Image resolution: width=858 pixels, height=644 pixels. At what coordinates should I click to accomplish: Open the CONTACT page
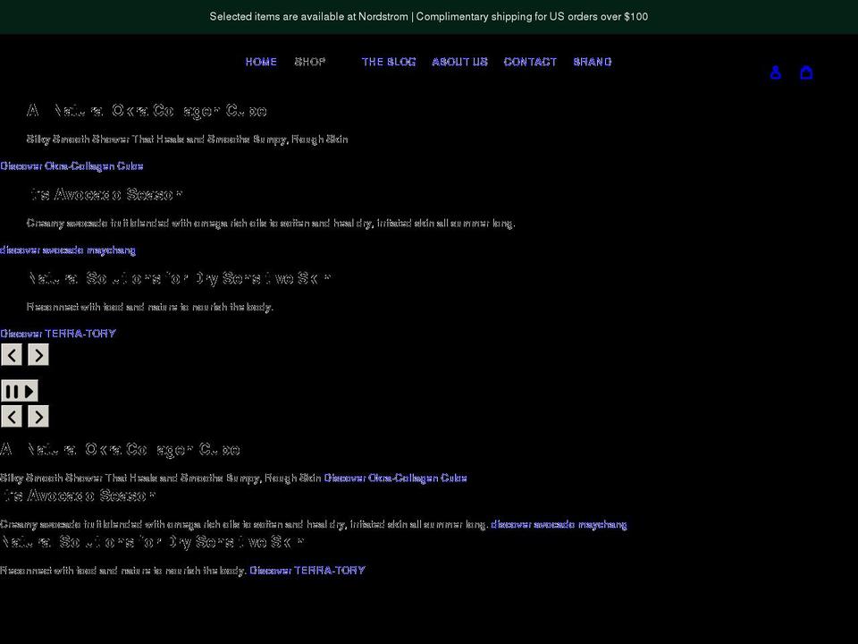tap(530, 62)
